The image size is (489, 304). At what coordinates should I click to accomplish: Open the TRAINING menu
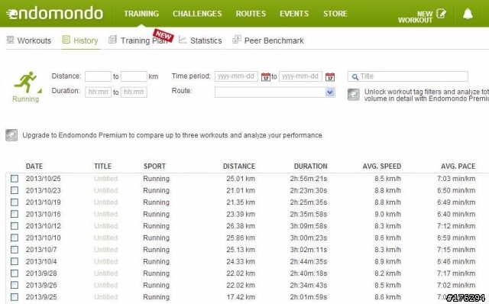[141, 14]
